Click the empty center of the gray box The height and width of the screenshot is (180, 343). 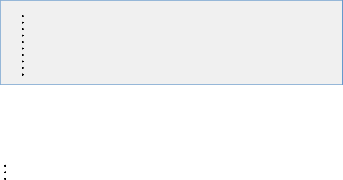point(171,42)
